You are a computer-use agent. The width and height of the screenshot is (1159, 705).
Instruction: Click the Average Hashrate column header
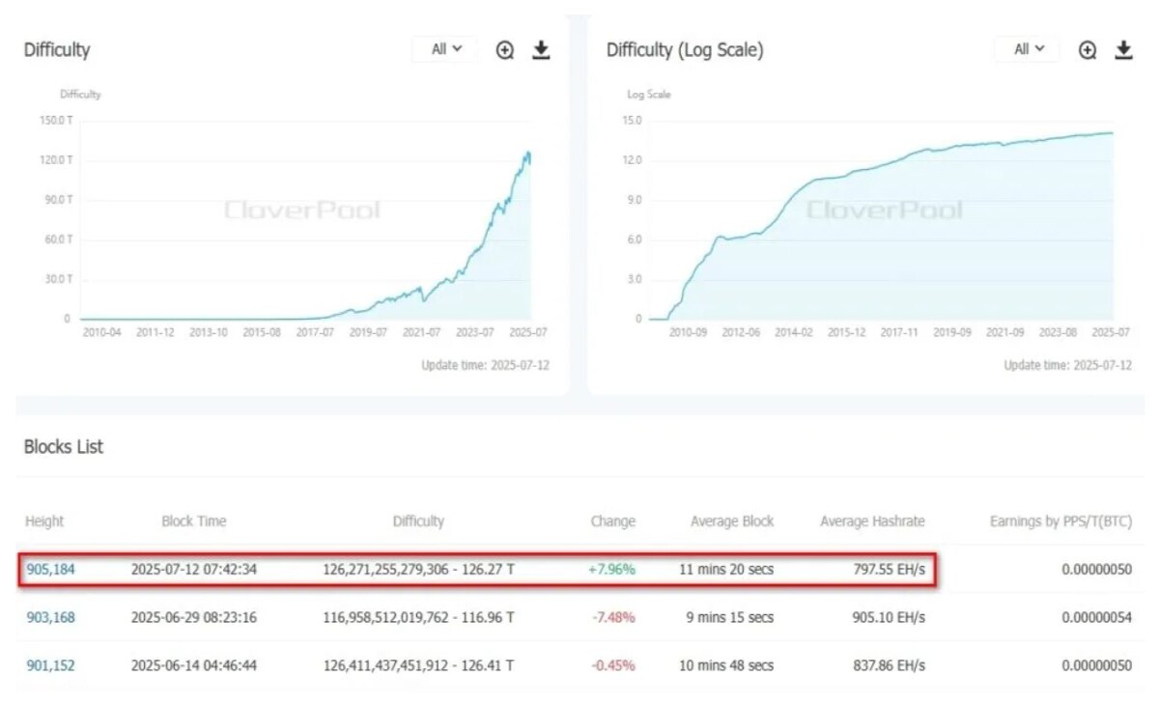pyautogui.click(x=872, y=522)
